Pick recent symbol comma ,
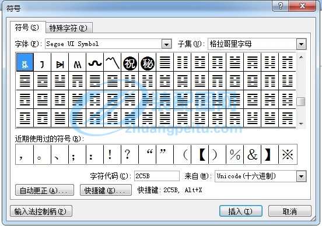The image size is (322, 226). 24,154
